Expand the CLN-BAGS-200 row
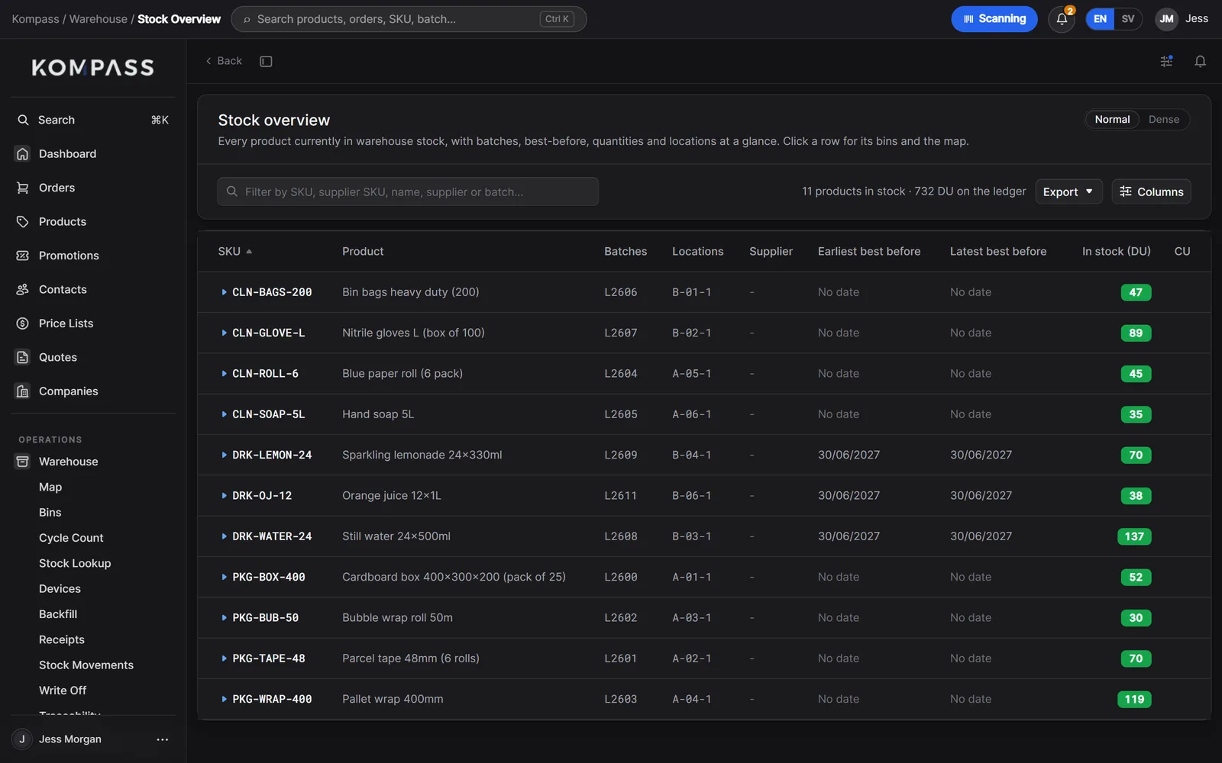Viewport: 1222px width, 763px height. click(224, 292)
